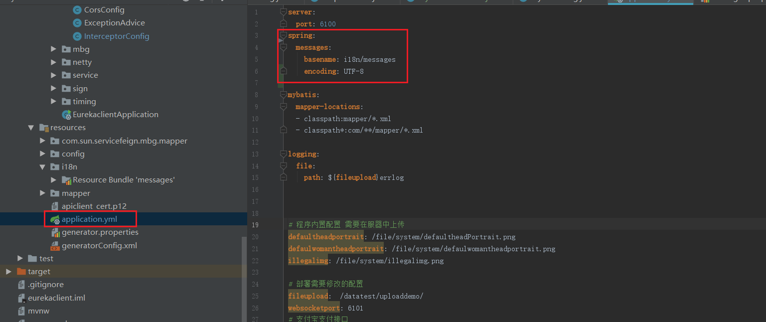Expand the netty package node

coord(53,62)
